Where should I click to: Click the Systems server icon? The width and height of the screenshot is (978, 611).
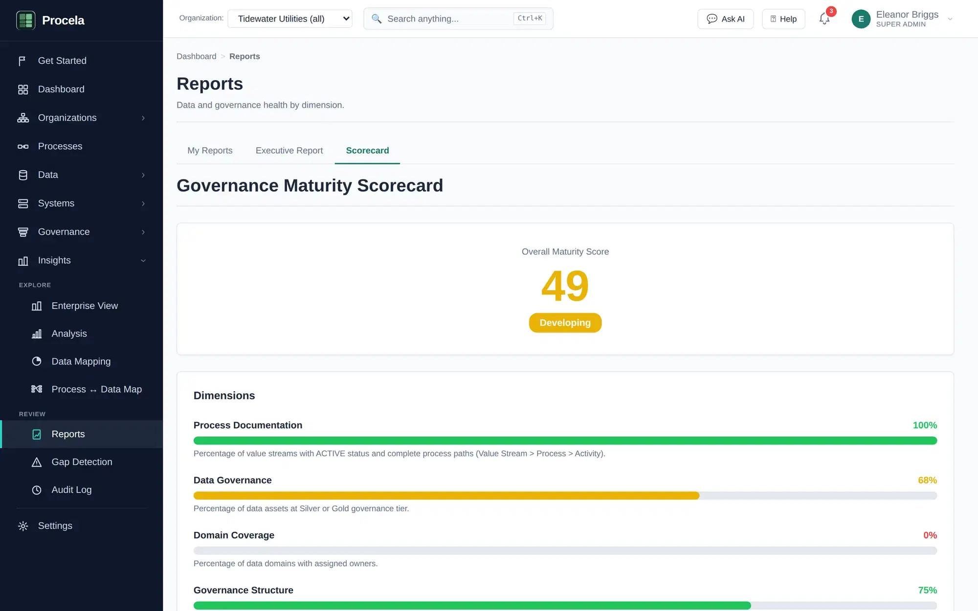coord(22,203)
